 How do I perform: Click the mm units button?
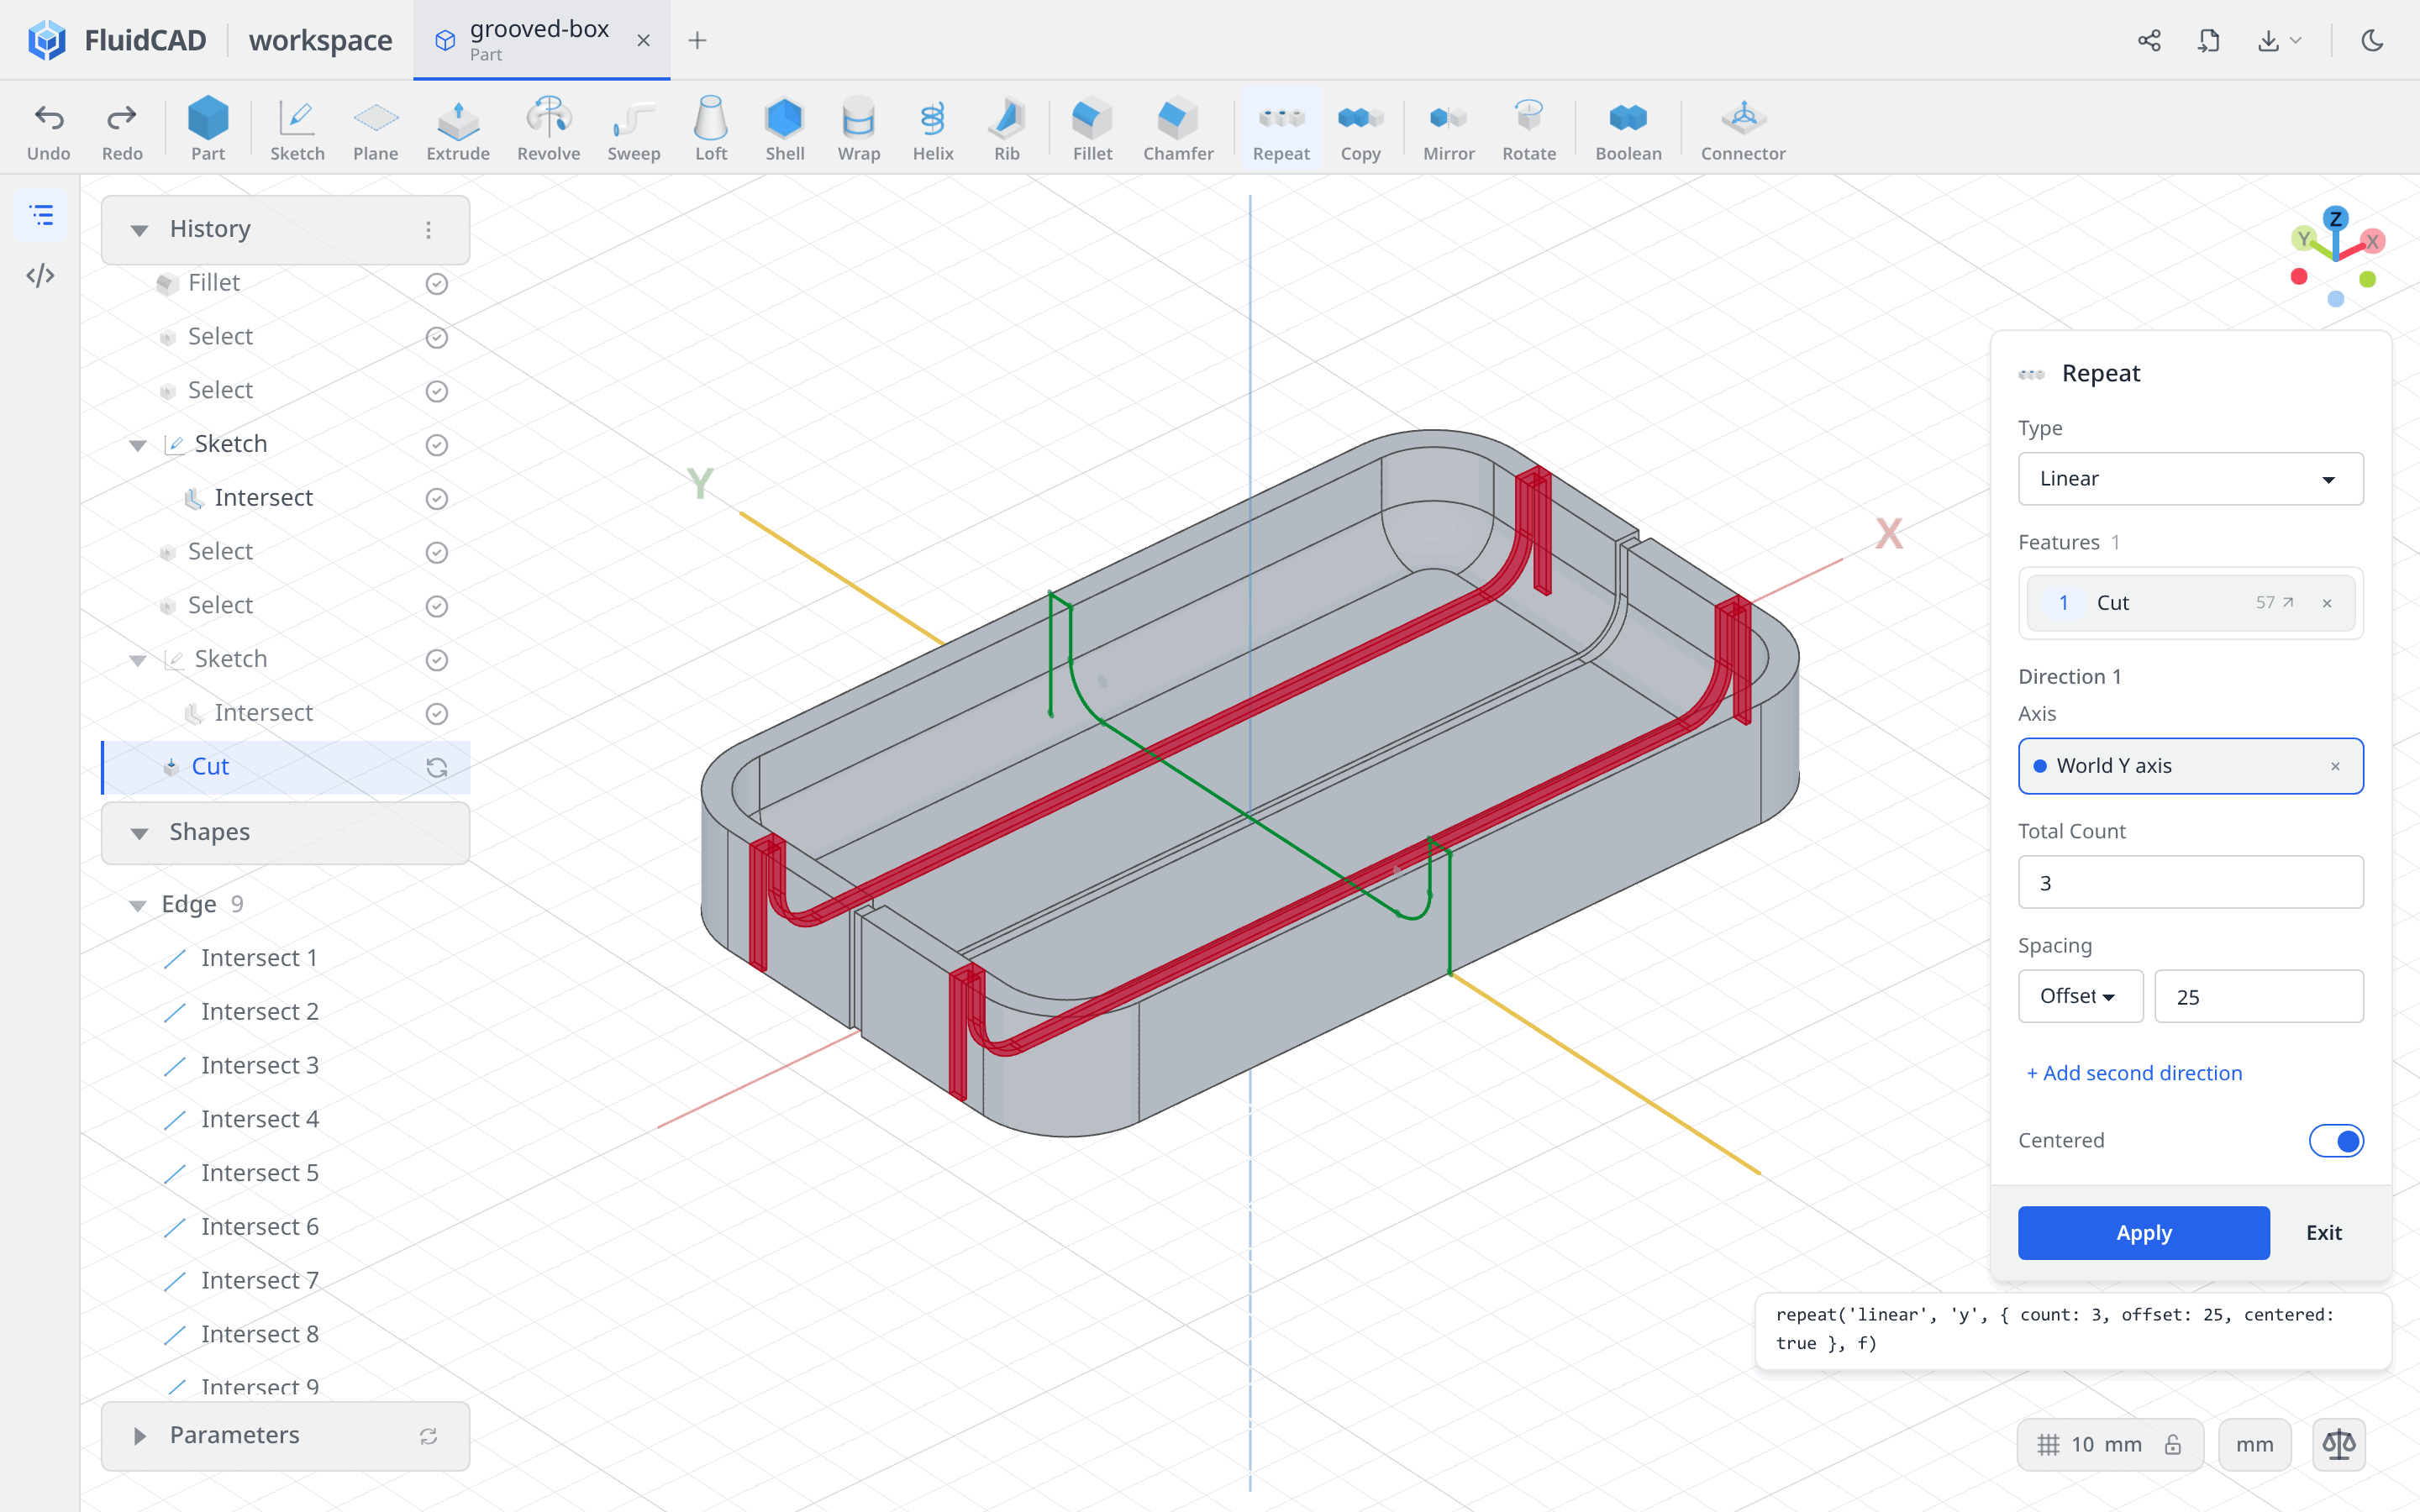pyautogui.click(x=2254, y=1444)
